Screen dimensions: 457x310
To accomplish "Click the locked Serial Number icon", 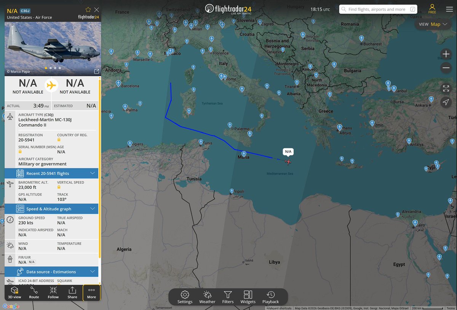I will click(20, 151).
